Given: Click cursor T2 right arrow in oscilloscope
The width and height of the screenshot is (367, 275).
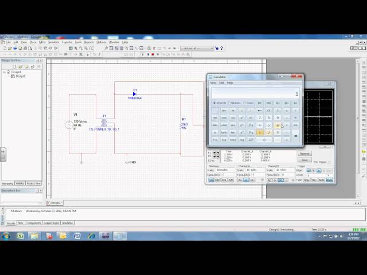Looking at the screenshot, I should tap(218, 156).
